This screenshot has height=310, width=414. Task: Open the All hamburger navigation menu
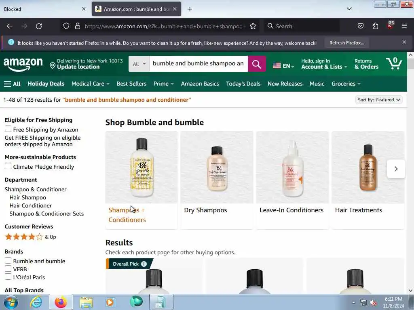[x=12, y=84]
